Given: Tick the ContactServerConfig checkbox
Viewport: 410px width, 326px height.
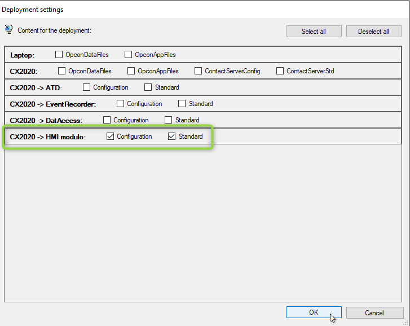Looking at the screenshot, I should coord(198,71).
